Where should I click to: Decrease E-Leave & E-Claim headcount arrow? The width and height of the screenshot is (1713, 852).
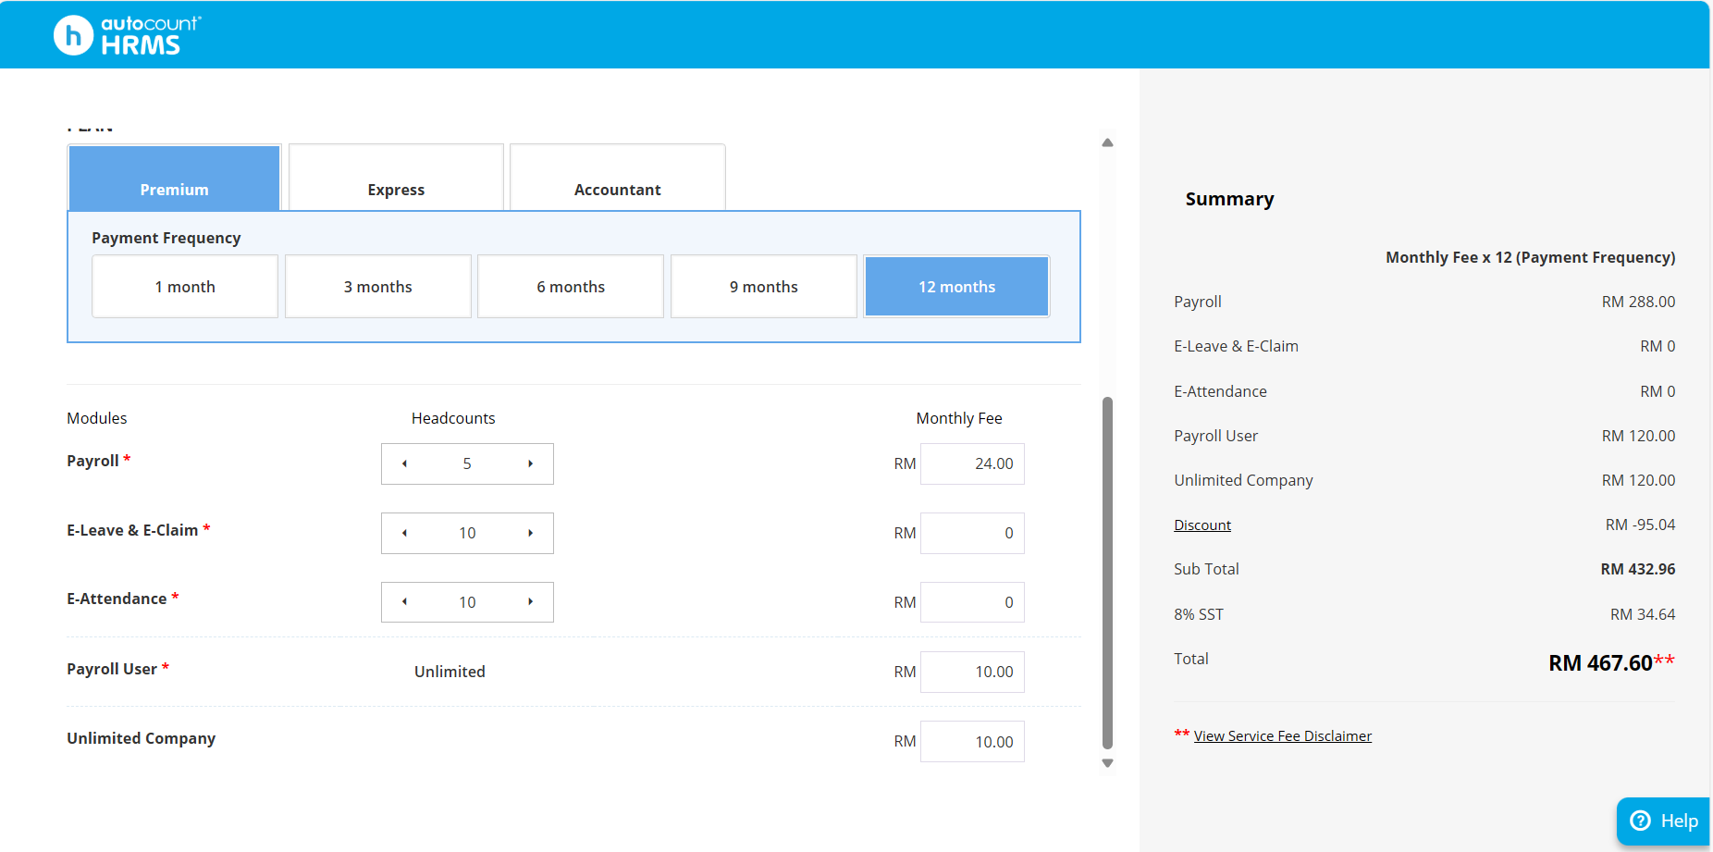click(x=404, y=533)
